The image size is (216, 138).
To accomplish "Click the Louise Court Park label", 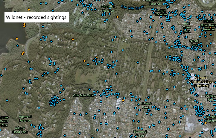I will pyautogui.click(x=4, y=121).
